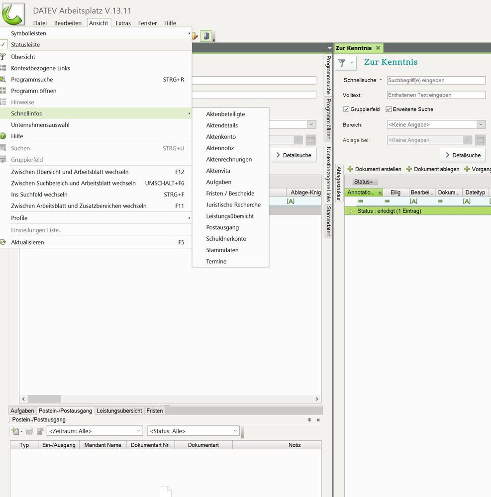491x497 pixels.
Task: Close the Postein-/Postausgang panel
Action: [x=318, y=420]
